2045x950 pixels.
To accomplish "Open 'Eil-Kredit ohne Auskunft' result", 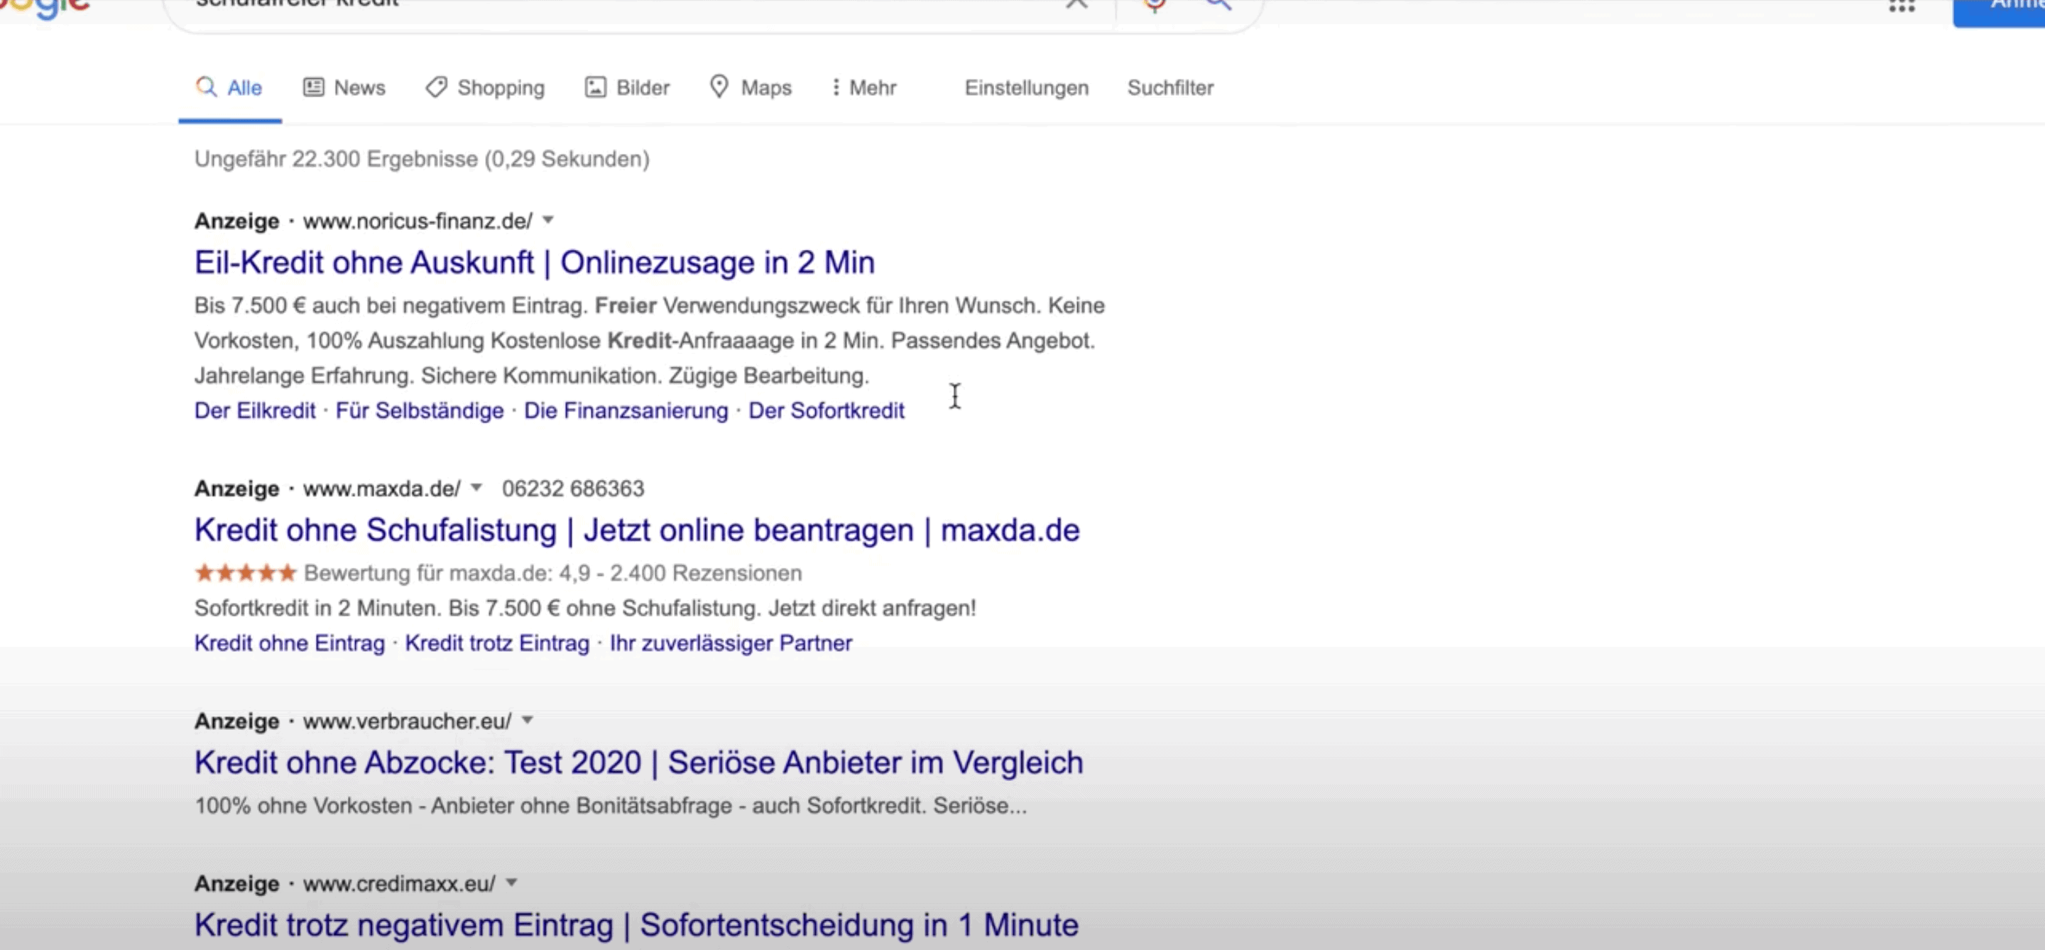I will coord(534,262).
